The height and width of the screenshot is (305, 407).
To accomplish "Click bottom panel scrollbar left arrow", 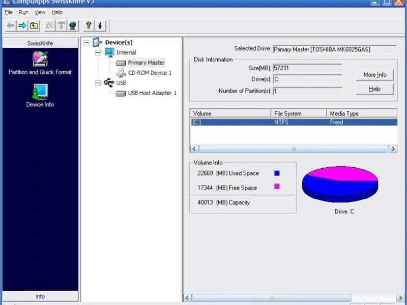I will coord(187,298).
